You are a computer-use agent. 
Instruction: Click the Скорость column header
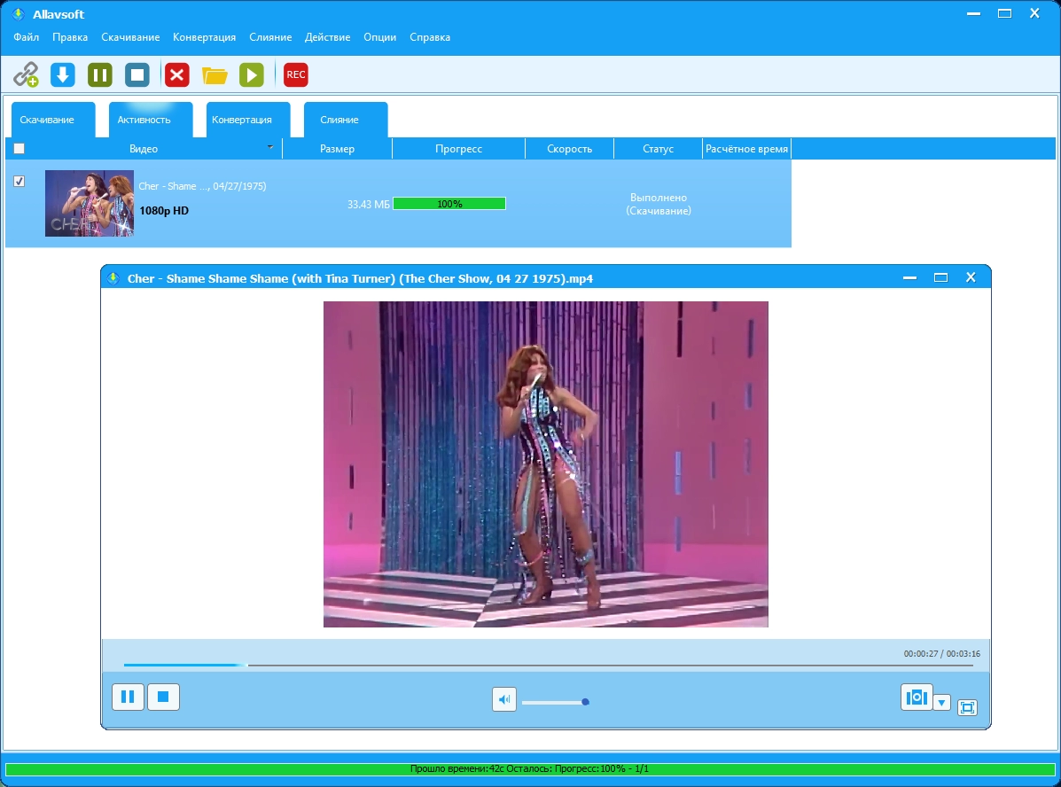[570, 149]
